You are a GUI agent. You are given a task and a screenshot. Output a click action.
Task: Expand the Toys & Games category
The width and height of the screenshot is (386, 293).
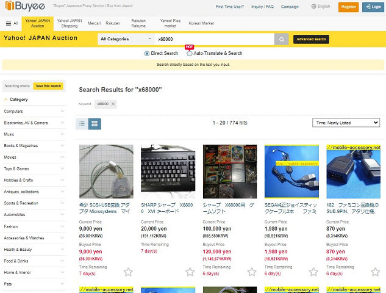click(34, 169)
